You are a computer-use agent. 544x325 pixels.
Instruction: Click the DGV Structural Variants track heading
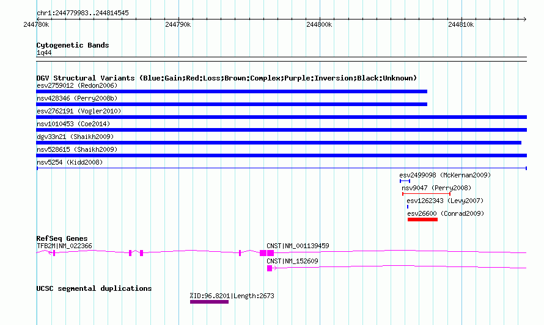(227, 78)
